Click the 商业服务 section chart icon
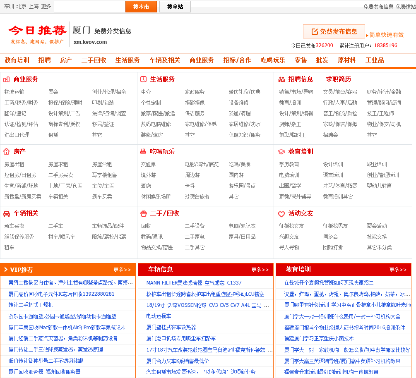The image size is (416, 378). click(x=6, y=79)
